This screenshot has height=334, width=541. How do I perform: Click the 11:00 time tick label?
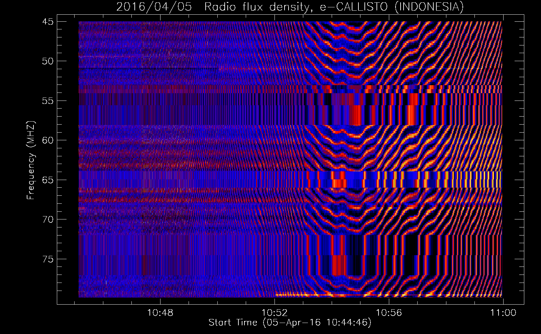(x=503, y=313)
